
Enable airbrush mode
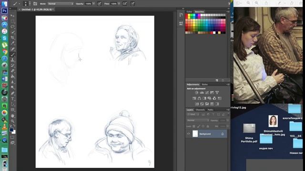[125, 3]
